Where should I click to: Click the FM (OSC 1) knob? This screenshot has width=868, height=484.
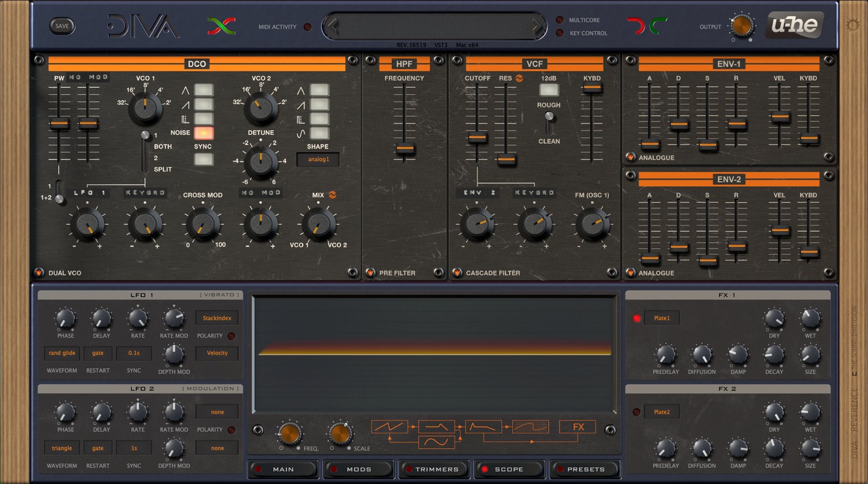(592, 224)
